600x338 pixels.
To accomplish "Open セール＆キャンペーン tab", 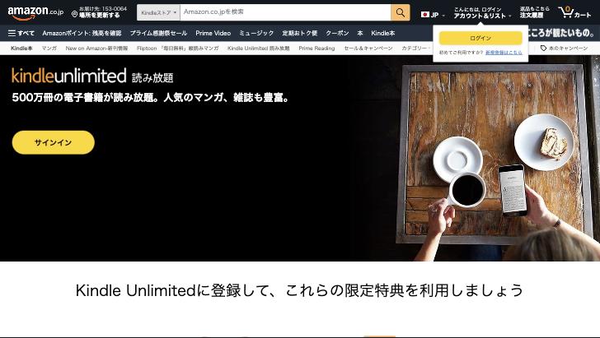I will pos(368,49).
